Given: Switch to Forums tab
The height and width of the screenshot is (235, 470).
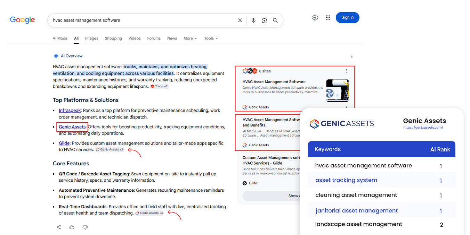Looking at the screenshot, I should (154, 38).
